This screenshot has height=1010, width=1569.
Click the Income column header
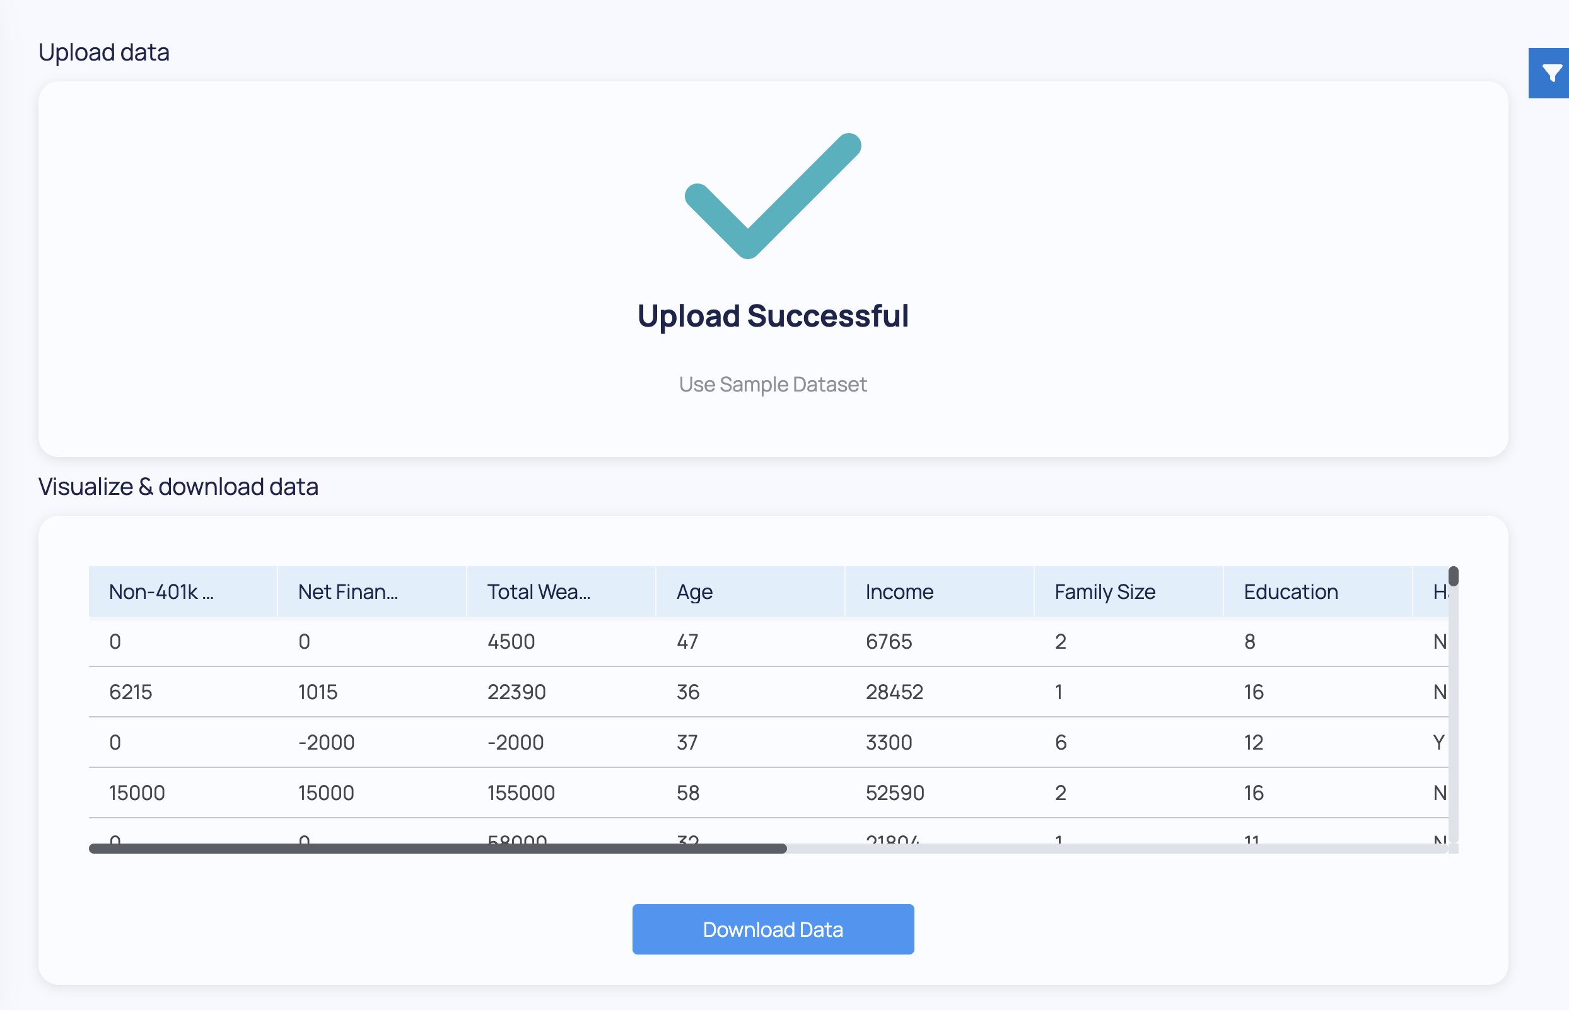pos(939,591)
